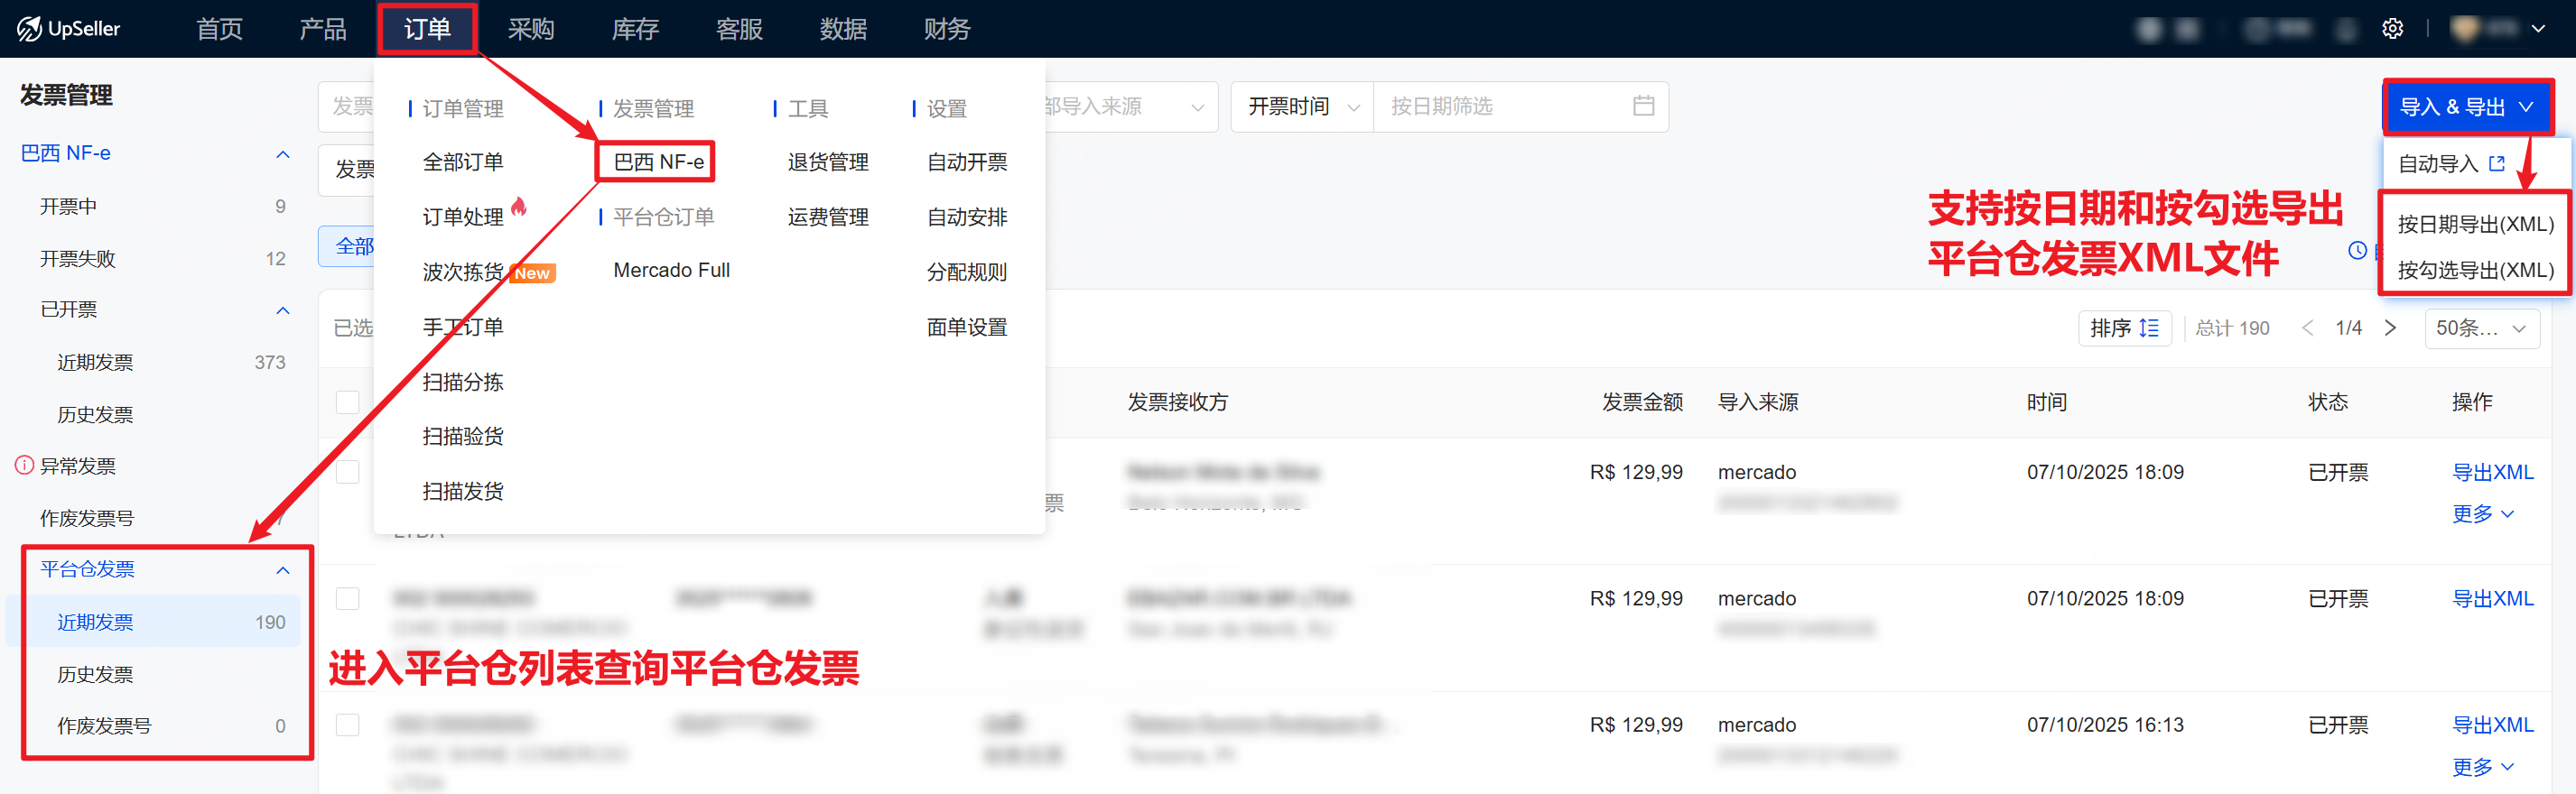2576x794 pixels.
Task: Click the 按日期筛选 date input field
Action: pyautogui.click(x=1500, y=106)
